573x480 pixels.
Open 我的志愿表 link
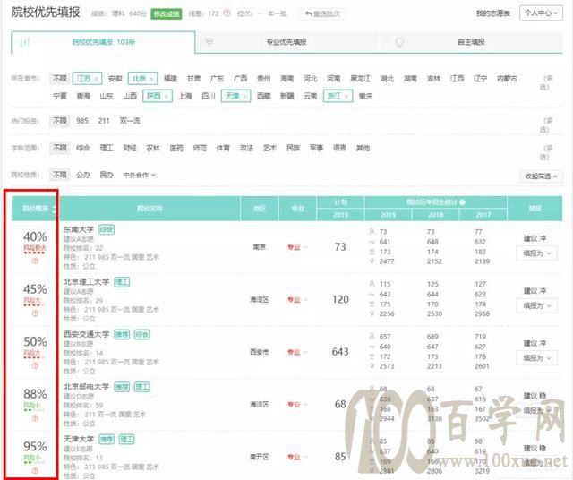pos(493,13)
